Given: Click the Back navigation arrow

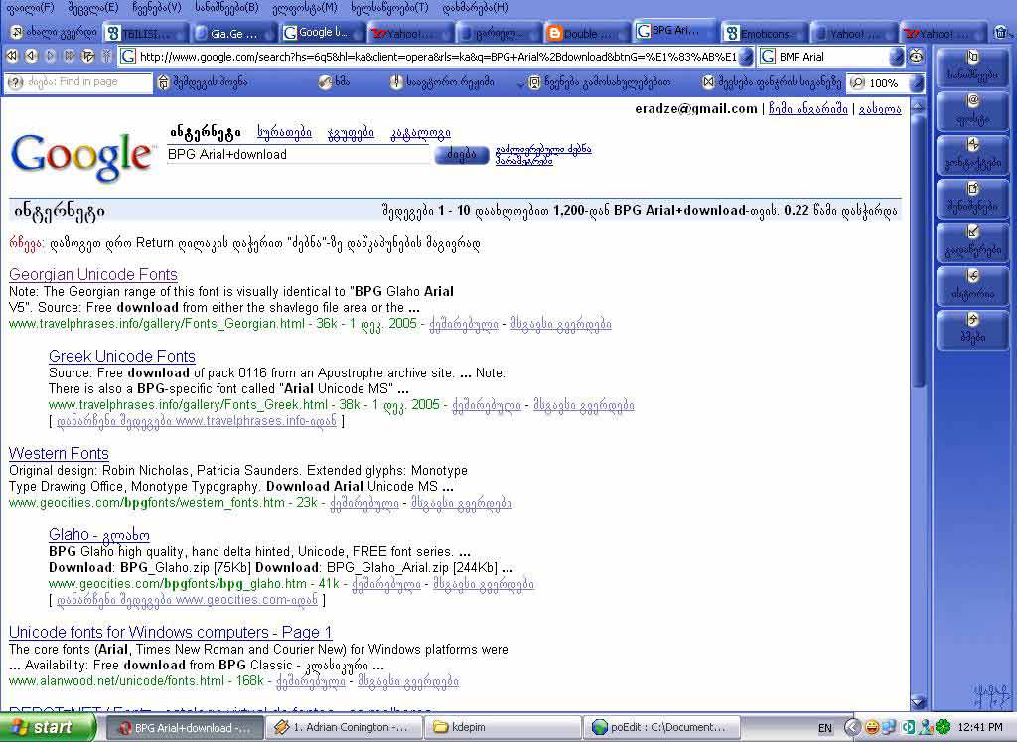Looking at the screenshot, I should (x=31, y=57).
